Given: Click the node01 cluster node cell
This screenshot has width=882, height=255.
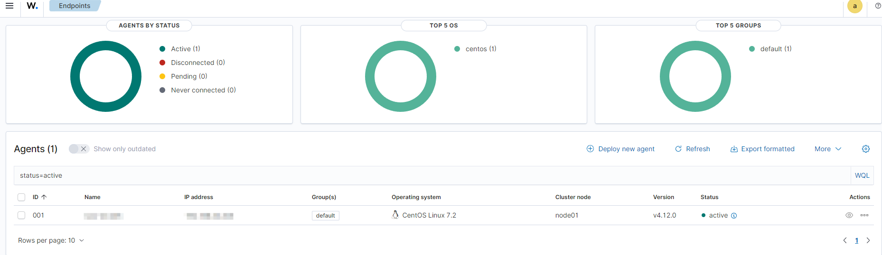Looking at the screenshot, I should [567, 215].
